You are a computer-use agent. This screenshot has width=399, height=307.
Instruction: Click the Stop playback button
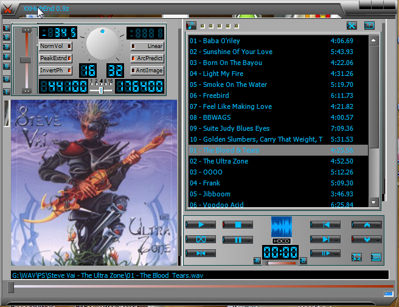tap(238, 224)
